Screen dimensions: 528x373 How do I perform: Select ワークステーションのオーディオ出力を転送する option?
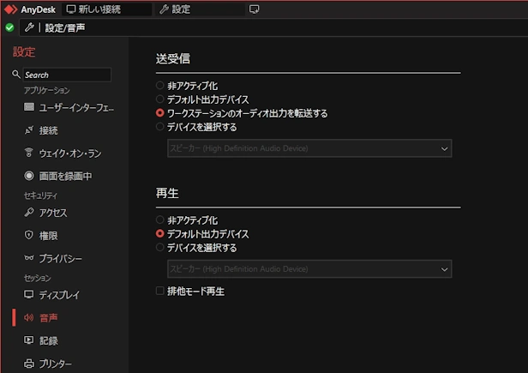[160, 113]
